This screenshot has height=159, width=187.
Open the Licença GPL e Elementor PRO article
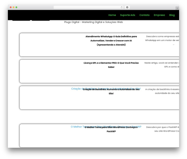coord(111,65)
